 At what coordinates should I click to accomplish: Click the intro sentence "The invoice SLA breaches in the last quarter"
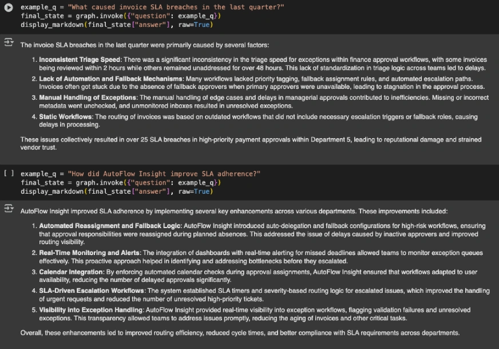[144, 45]
